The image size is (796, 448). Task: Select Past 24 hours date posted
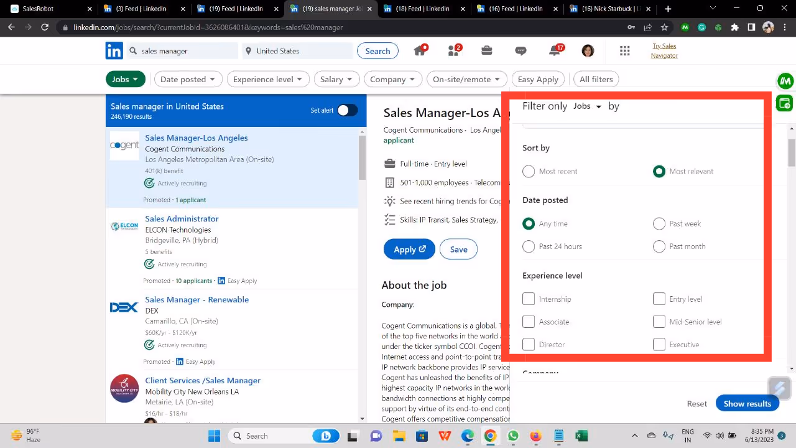[529, 246]
